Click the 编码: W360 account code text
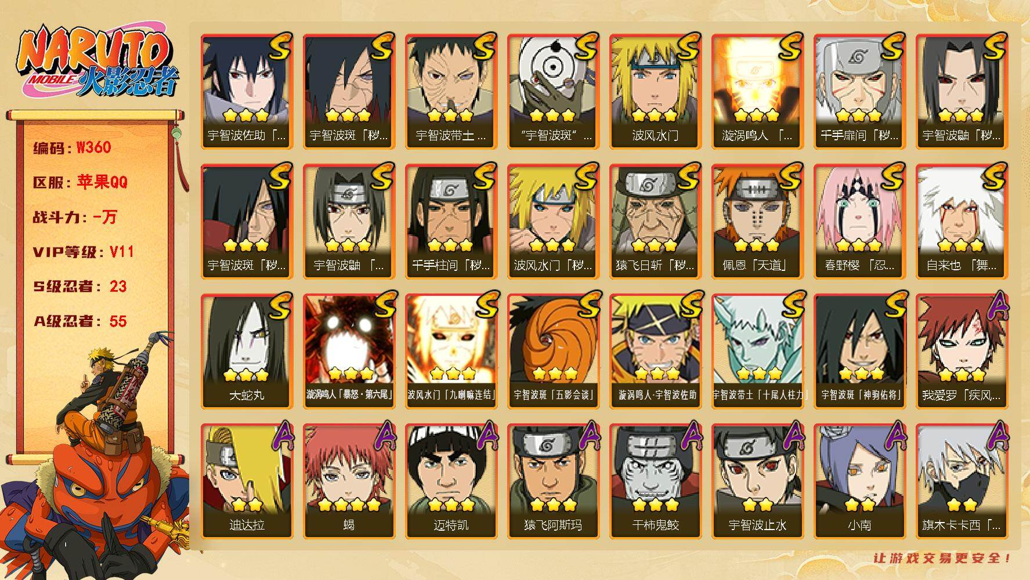 pyautogui.click(x=72, y=147)
